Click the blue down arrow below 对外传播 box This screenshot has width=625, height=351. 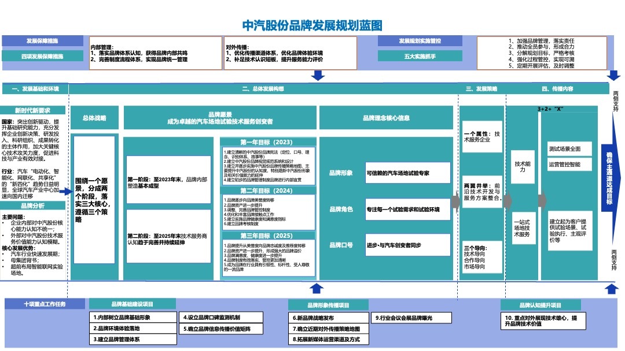click(318, 76)
